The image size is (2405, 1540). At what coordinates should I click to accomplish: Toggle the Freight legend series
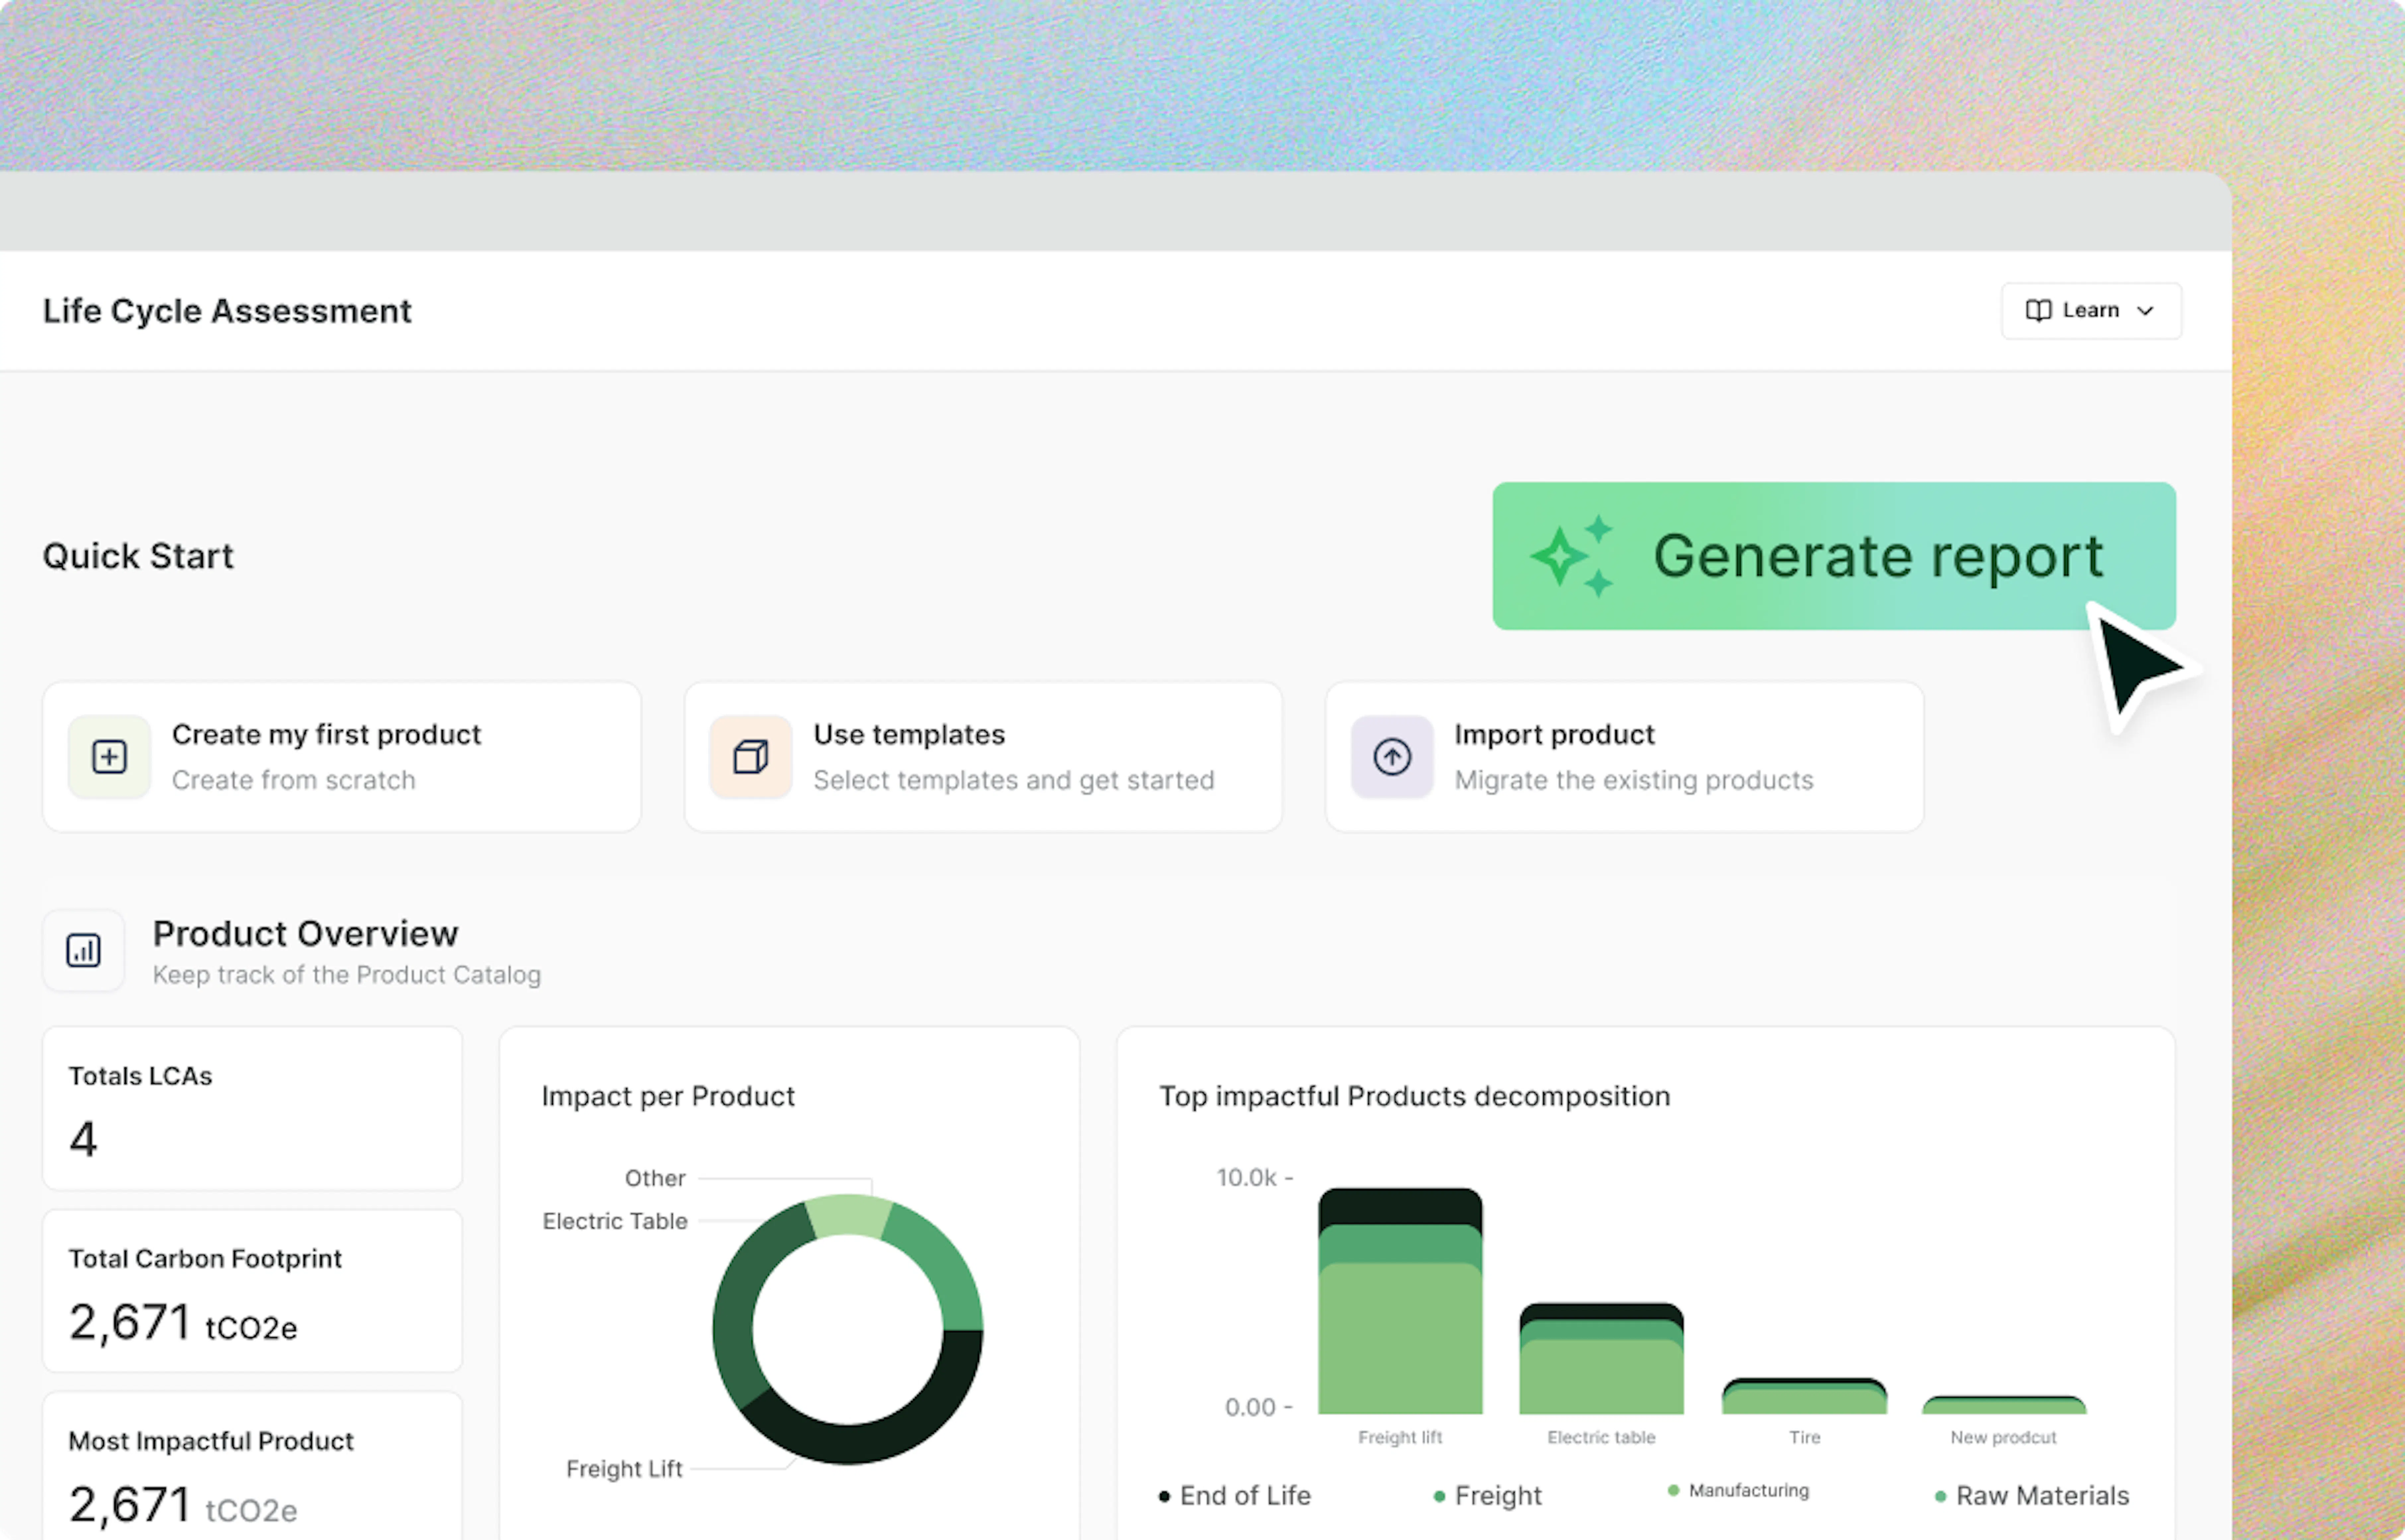pos(1488,1496)
